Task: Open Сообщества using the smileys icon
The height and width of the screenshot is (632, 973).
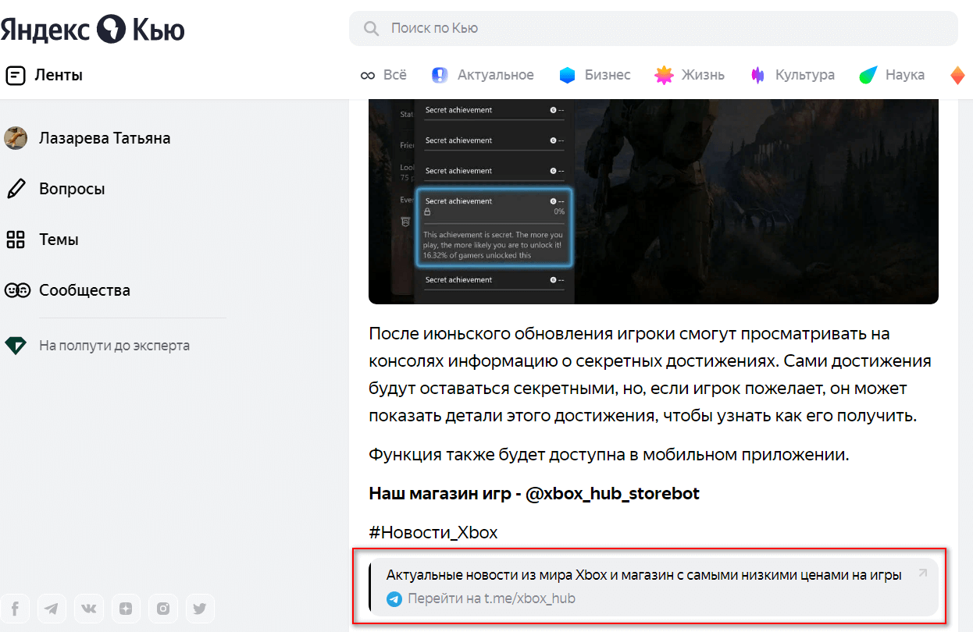Action: point(17,289)
